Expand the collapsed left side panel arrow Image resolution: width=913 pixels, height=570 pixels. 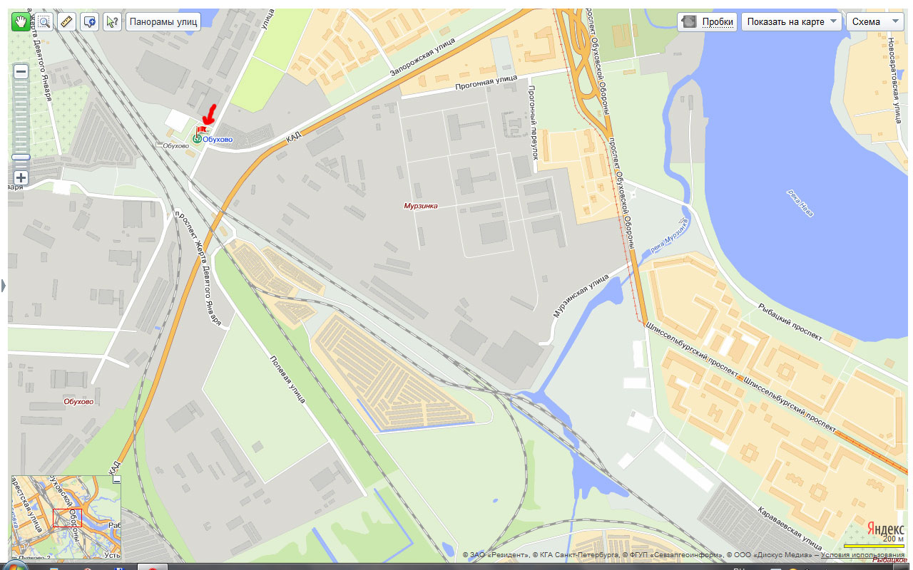click(4, 286)
